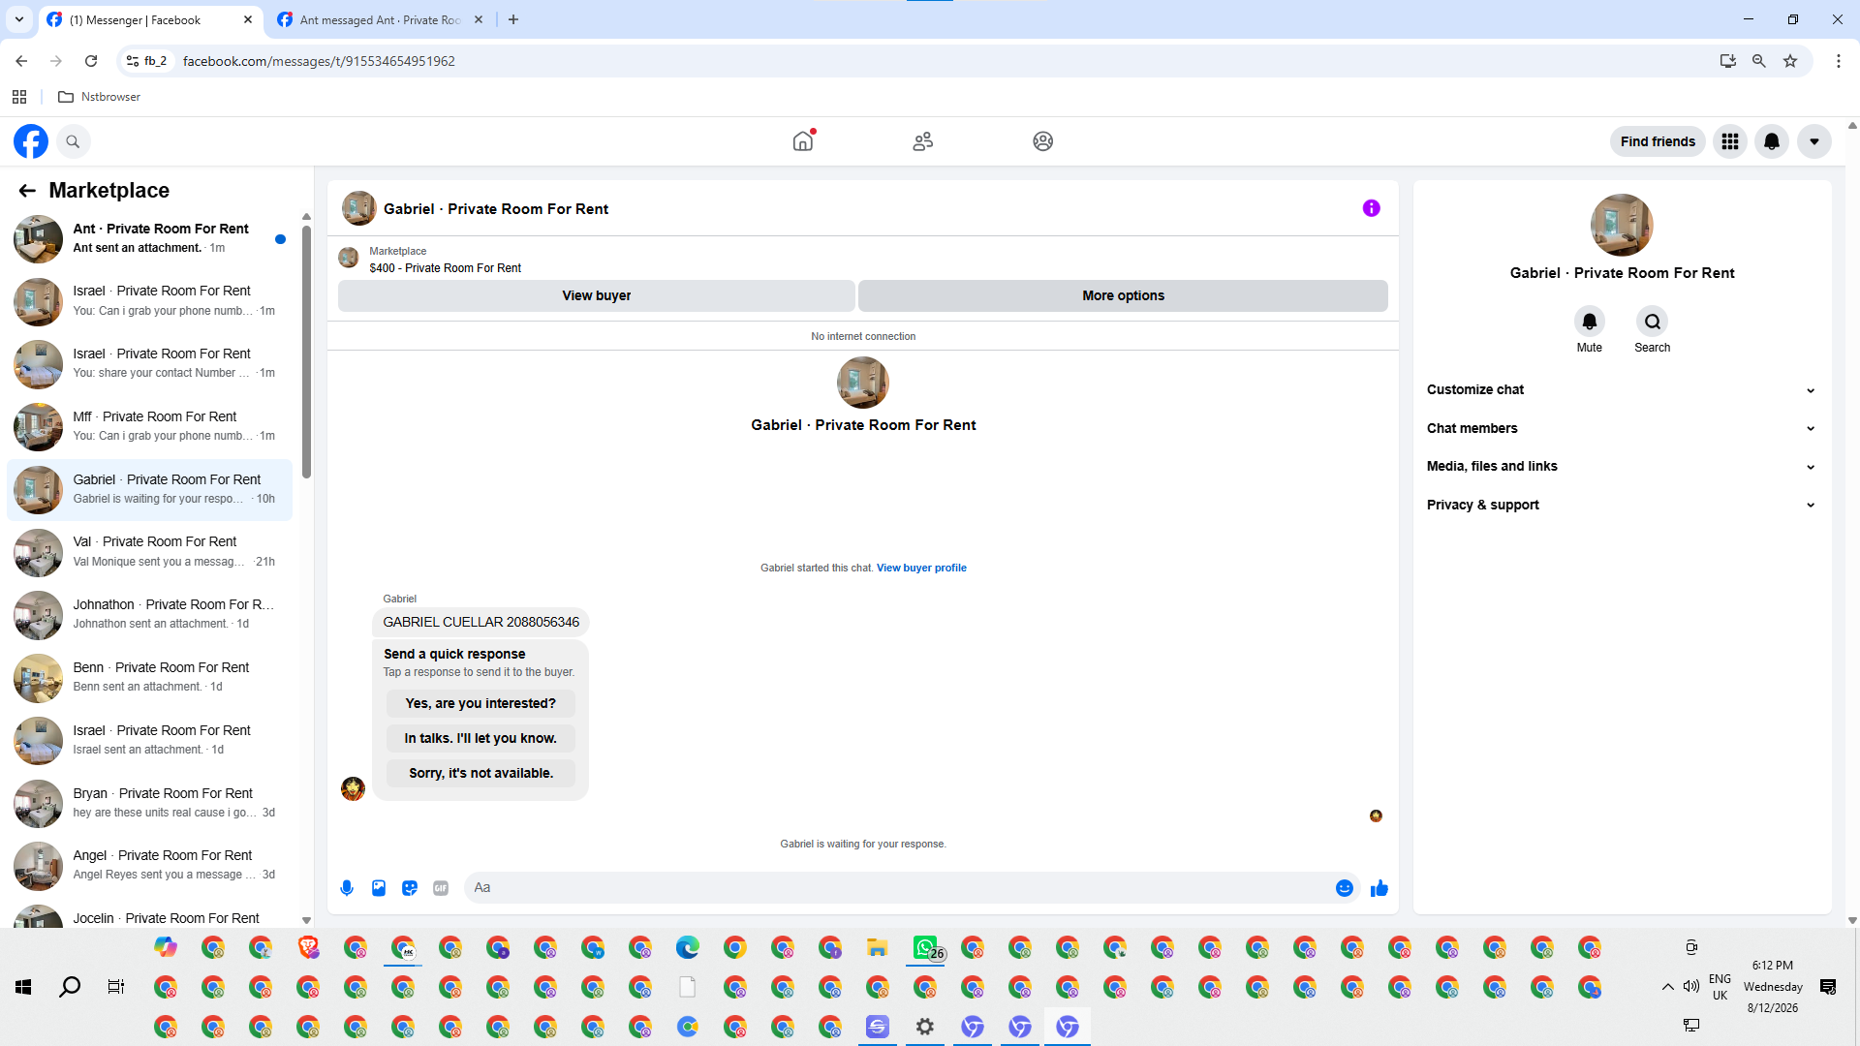This screenshot has width=1860, height=1046.
Task: Open the Benn Private Room For Rent chat
Action: [150, 677]
